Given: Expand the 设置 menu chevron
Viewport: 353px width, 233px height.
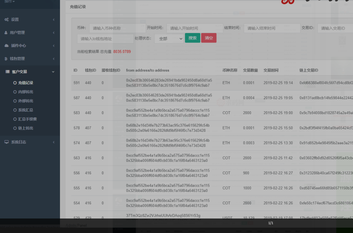Looking at the screenshot, I should pyautogui.click(x=54, y=20).
